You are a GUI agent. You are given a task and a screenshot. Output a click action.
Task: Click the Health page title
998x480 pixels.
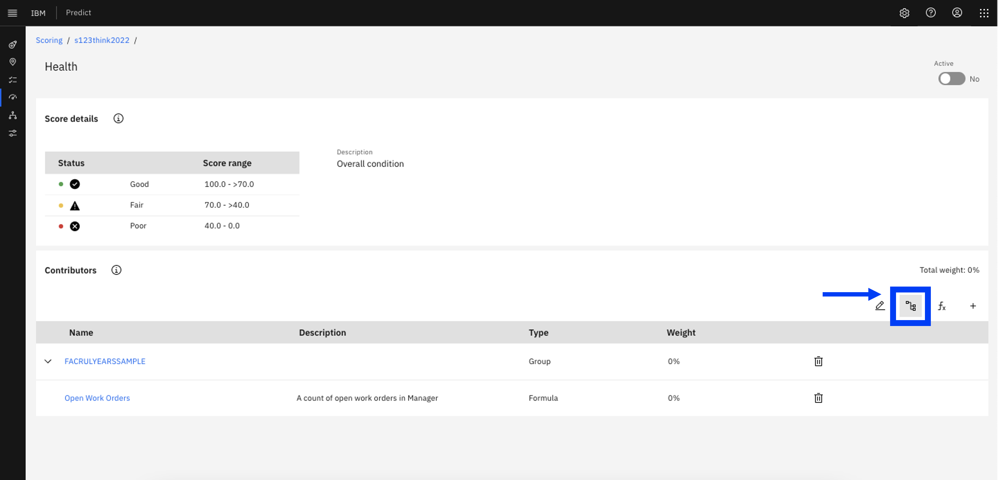(x=61, y=67)
